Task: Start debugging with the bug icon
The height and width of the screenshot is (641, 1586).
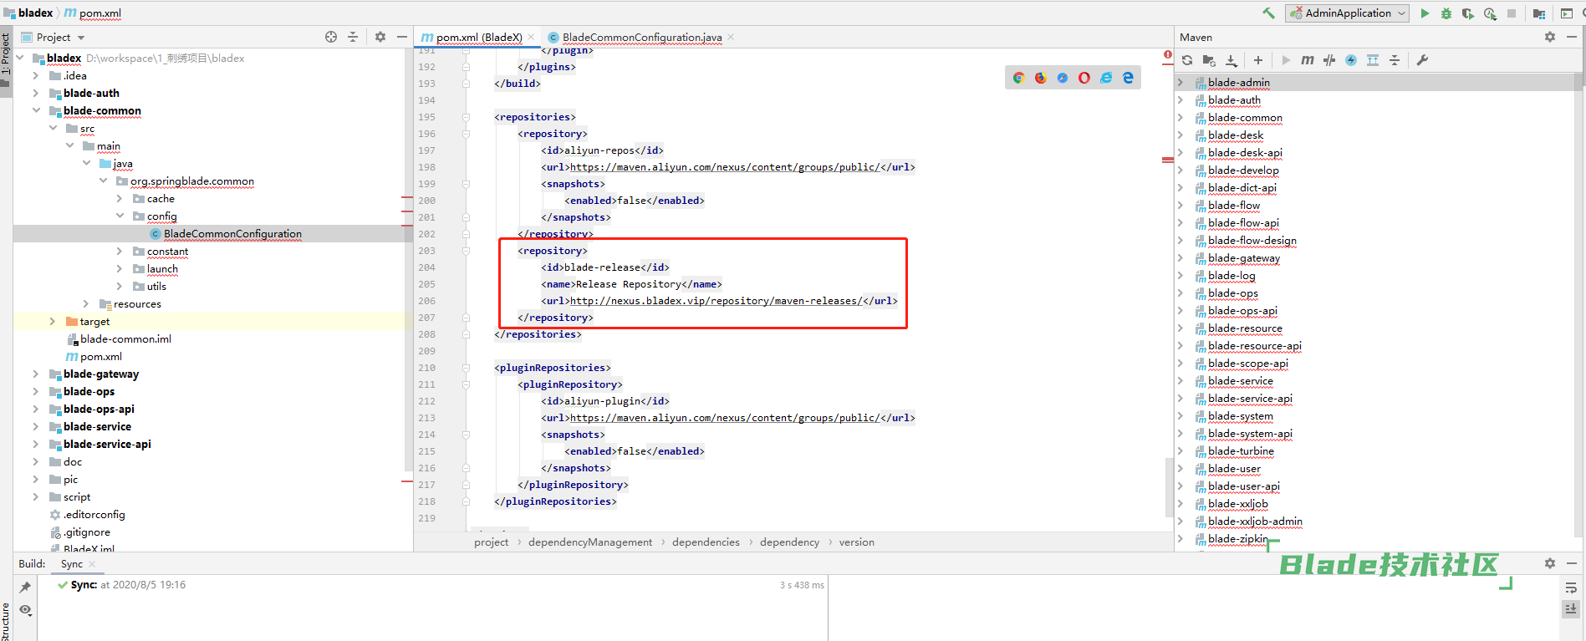Action: tap(1446, 13)
